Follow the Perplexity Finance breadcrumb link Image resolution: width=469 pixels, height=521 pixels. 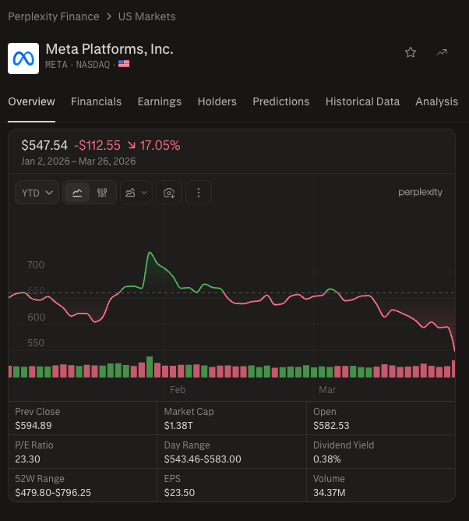[54, 16]
